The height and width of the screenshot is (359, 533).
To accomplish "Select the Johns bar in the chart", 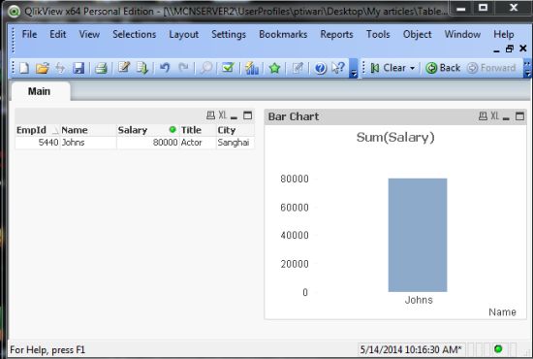I will pos(418,235).
